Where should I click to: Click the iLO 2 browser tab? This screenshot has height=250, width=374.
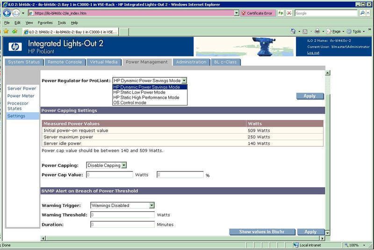click(71, 32)
